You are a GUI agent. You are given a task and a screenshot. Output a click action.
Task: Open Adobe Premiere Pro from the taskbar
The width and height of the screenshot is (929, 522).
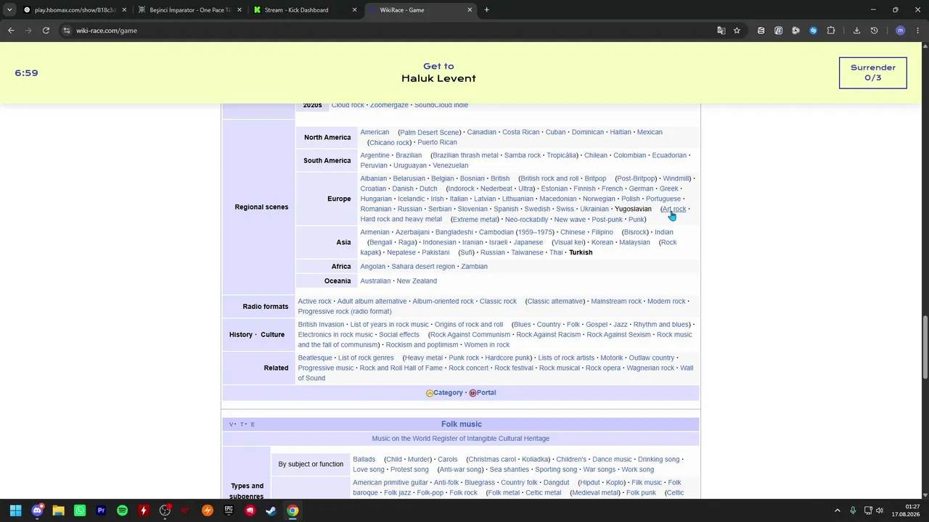[x=101, y=510]
